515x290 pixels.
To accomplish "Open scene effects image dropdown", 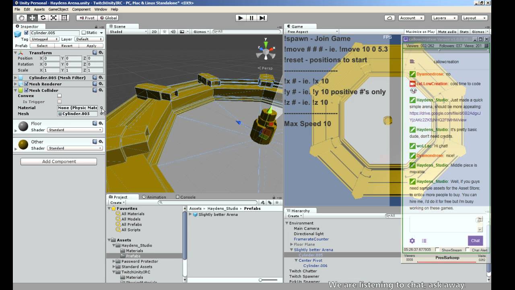I will click(183, 31).
